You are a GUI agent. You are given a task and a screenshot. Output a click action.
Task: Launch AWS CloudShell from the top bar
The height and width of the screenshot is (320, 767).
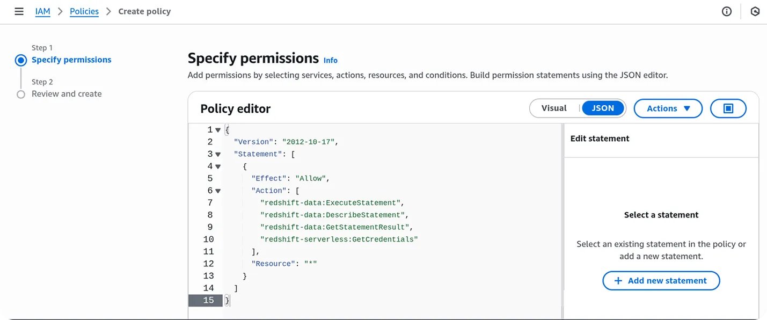coord(755,11)
